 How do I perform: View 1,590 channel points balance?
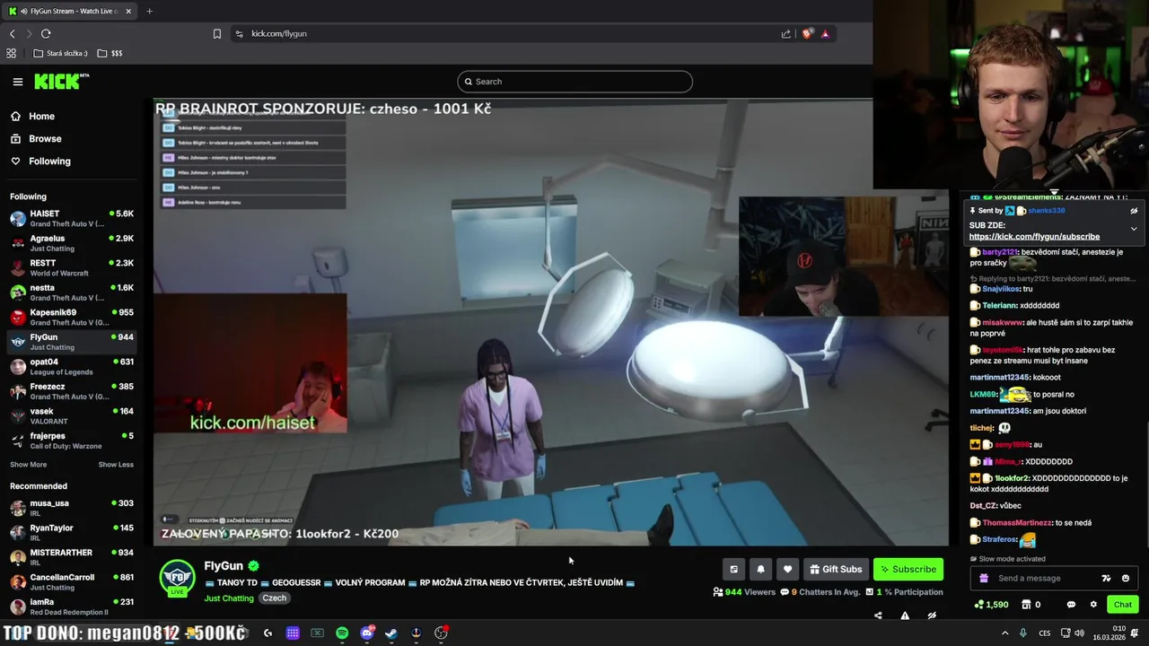coord(992,605)
